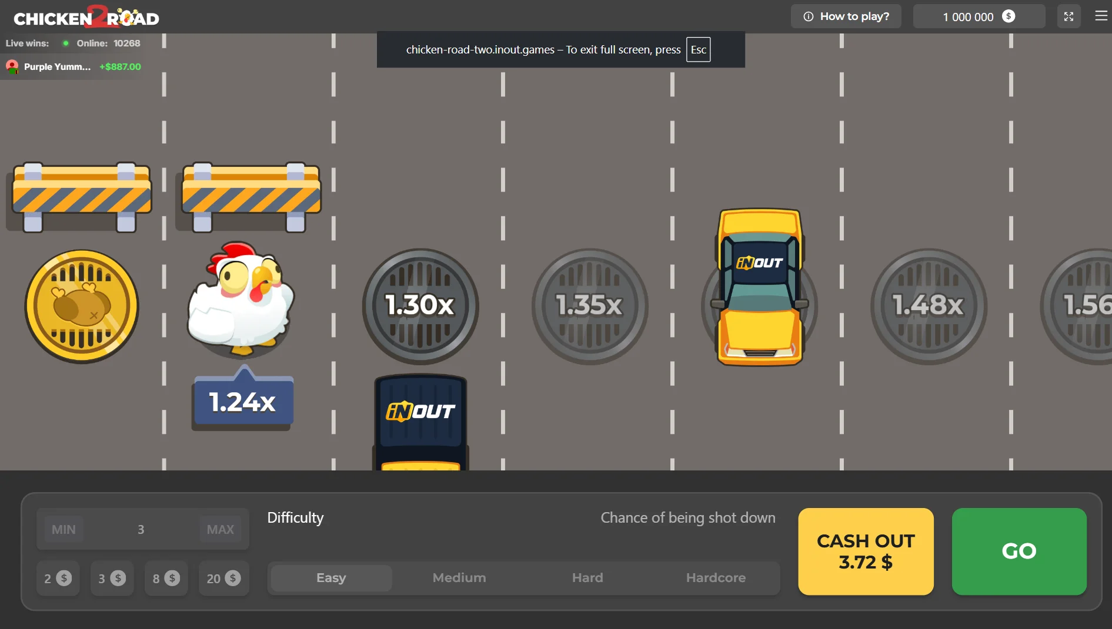Click the Chicken Road 2 logo
Viewport: 1112px width, 629px height.
point(86,17)
